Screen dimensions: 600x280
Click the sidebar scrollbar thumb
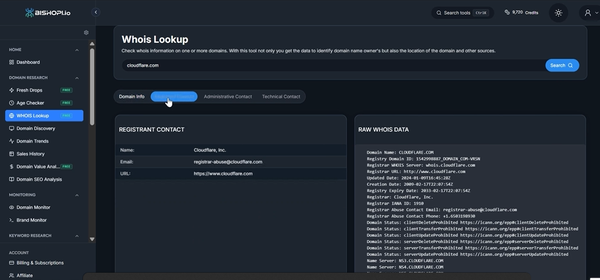point(92,86)
